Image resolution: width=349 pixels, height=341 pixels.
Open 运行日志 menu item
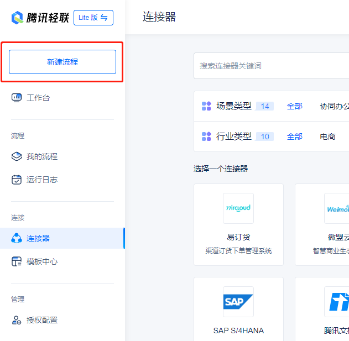pos(42,180)
